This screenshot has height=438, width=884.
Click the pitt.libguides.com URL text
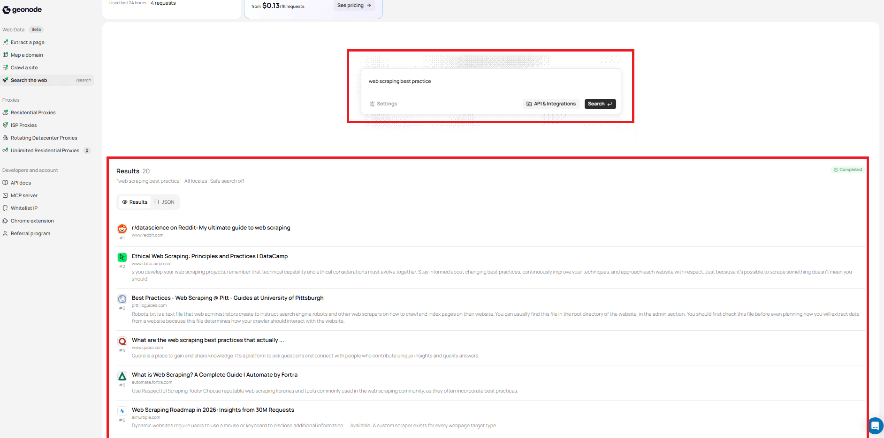click(149, 305)
